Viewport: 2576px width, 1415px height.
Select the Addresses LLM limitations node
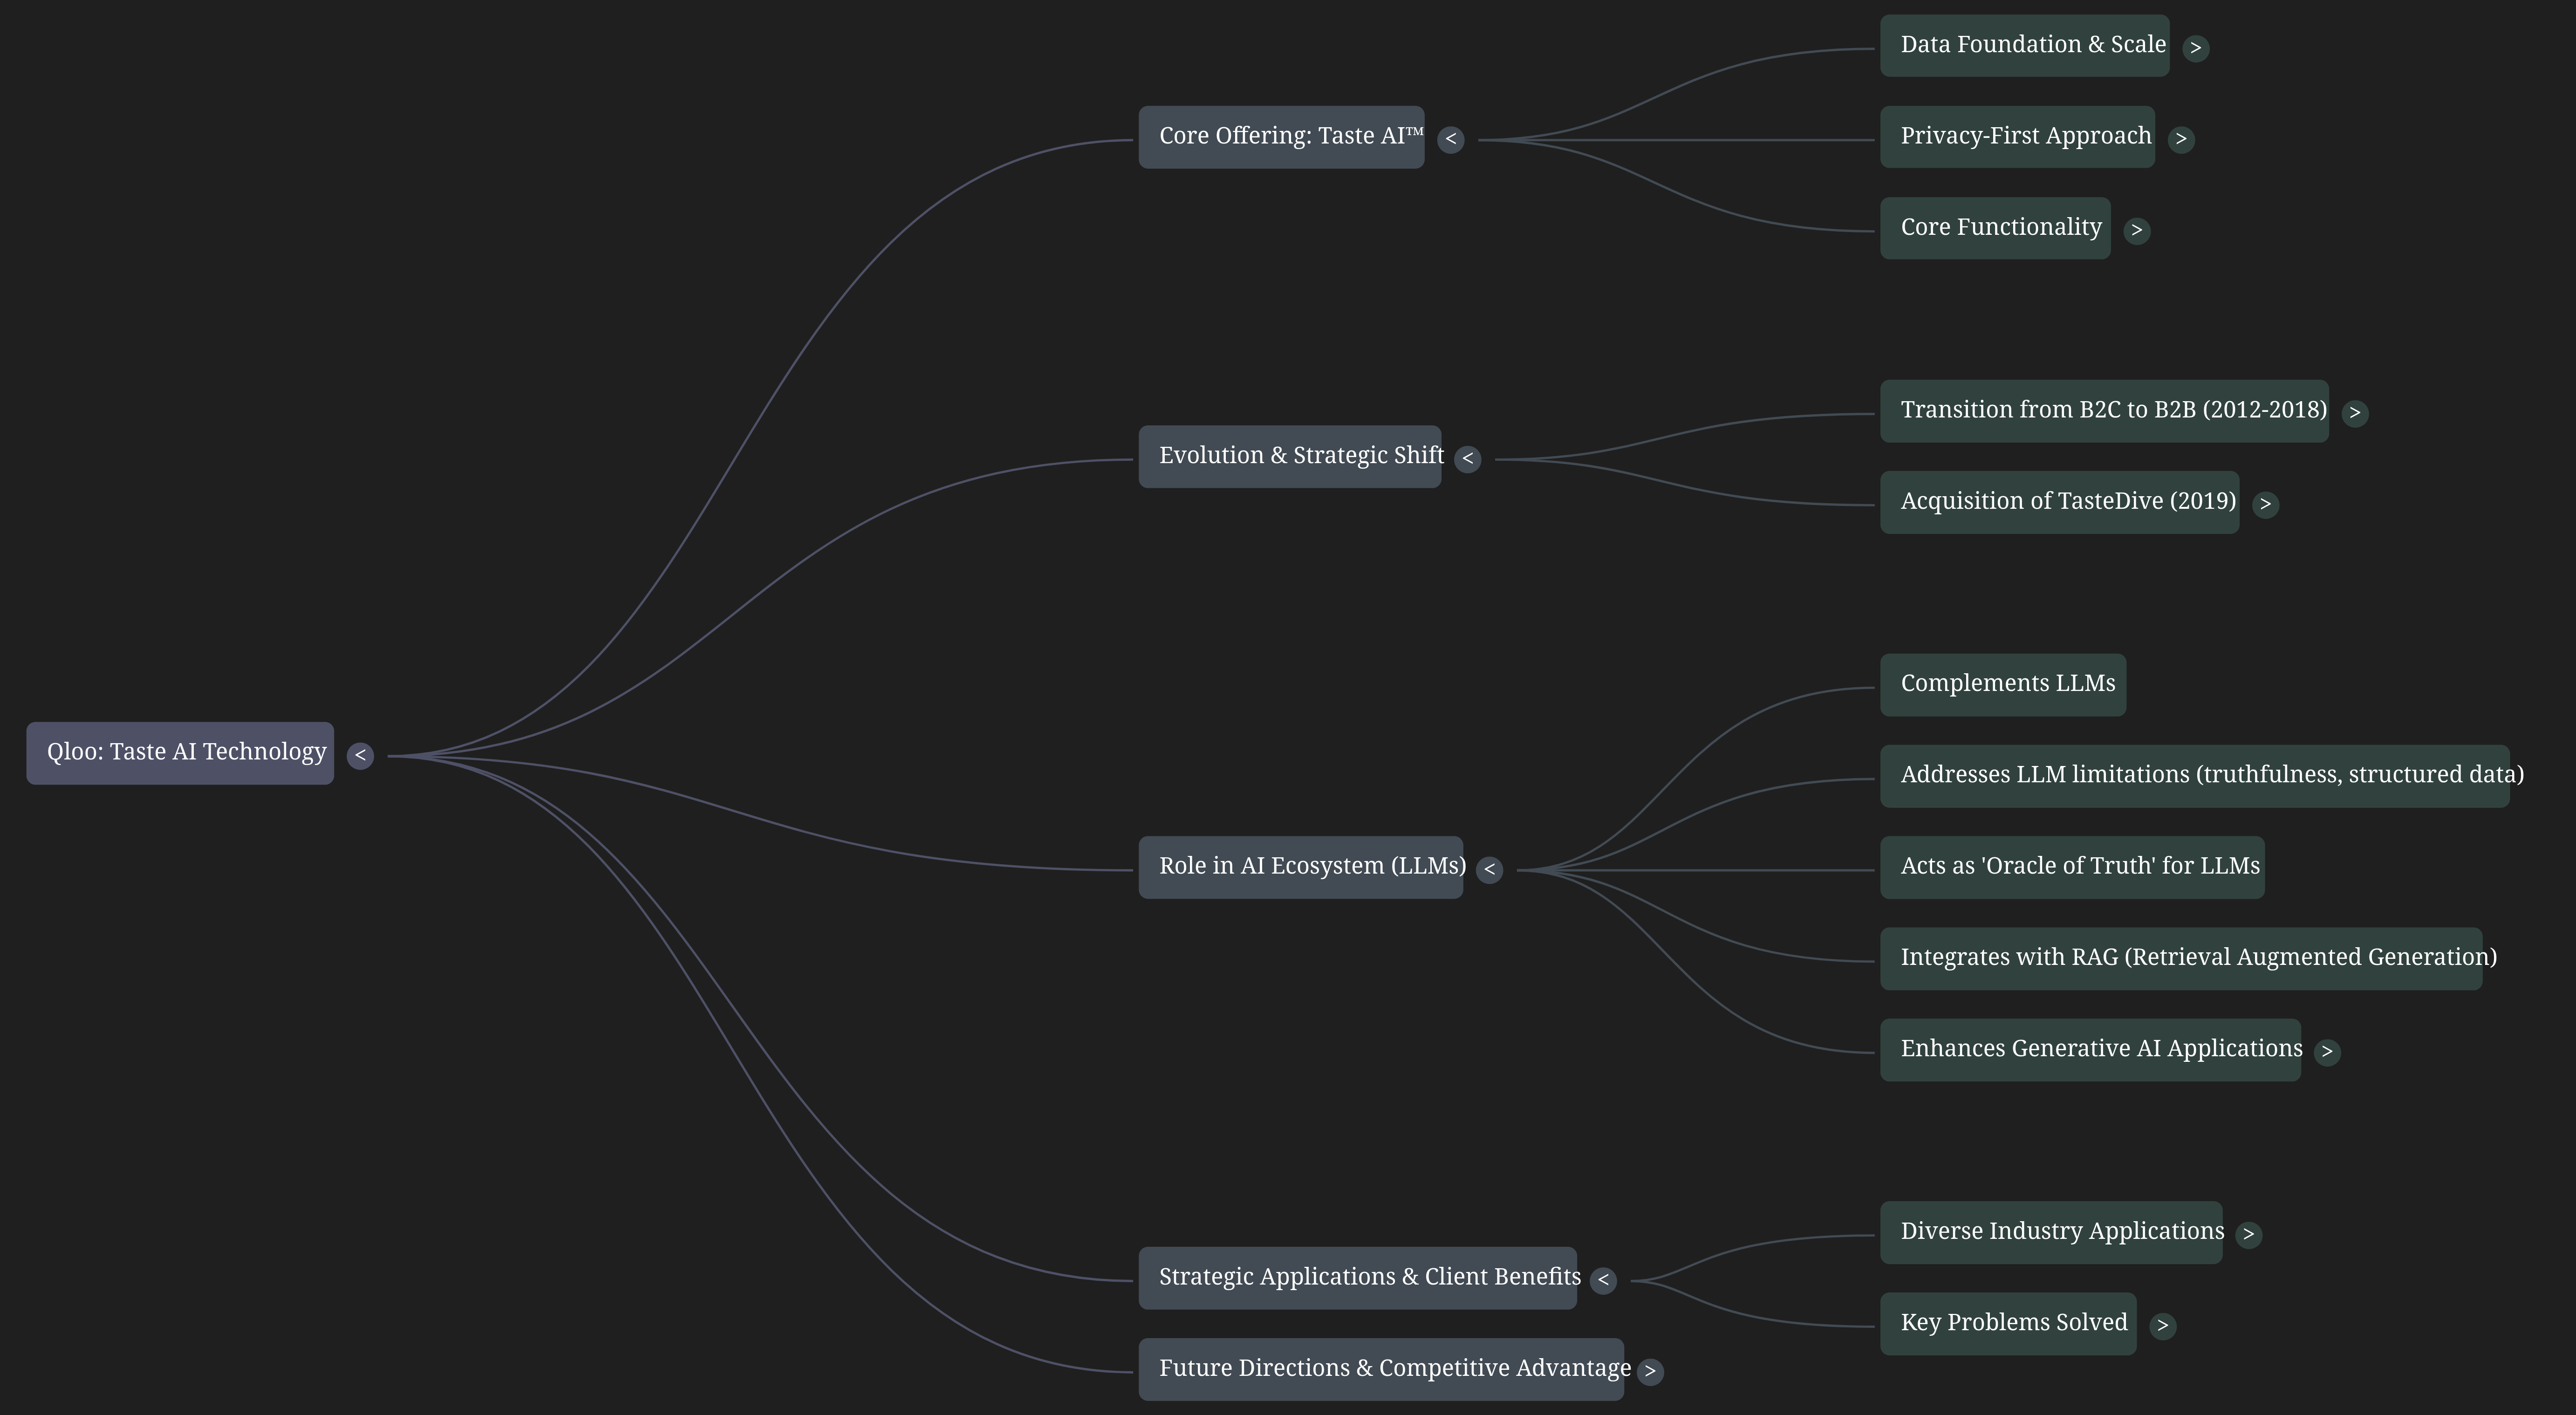(x=2194, y=776)
